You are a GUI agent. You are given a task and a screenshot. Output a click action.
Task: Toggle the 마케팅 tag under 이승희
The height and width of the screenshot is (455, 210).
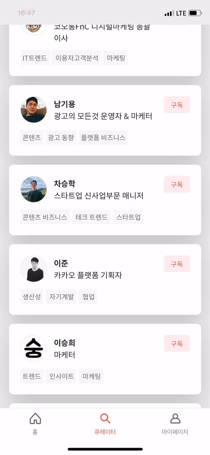point(91,376)
